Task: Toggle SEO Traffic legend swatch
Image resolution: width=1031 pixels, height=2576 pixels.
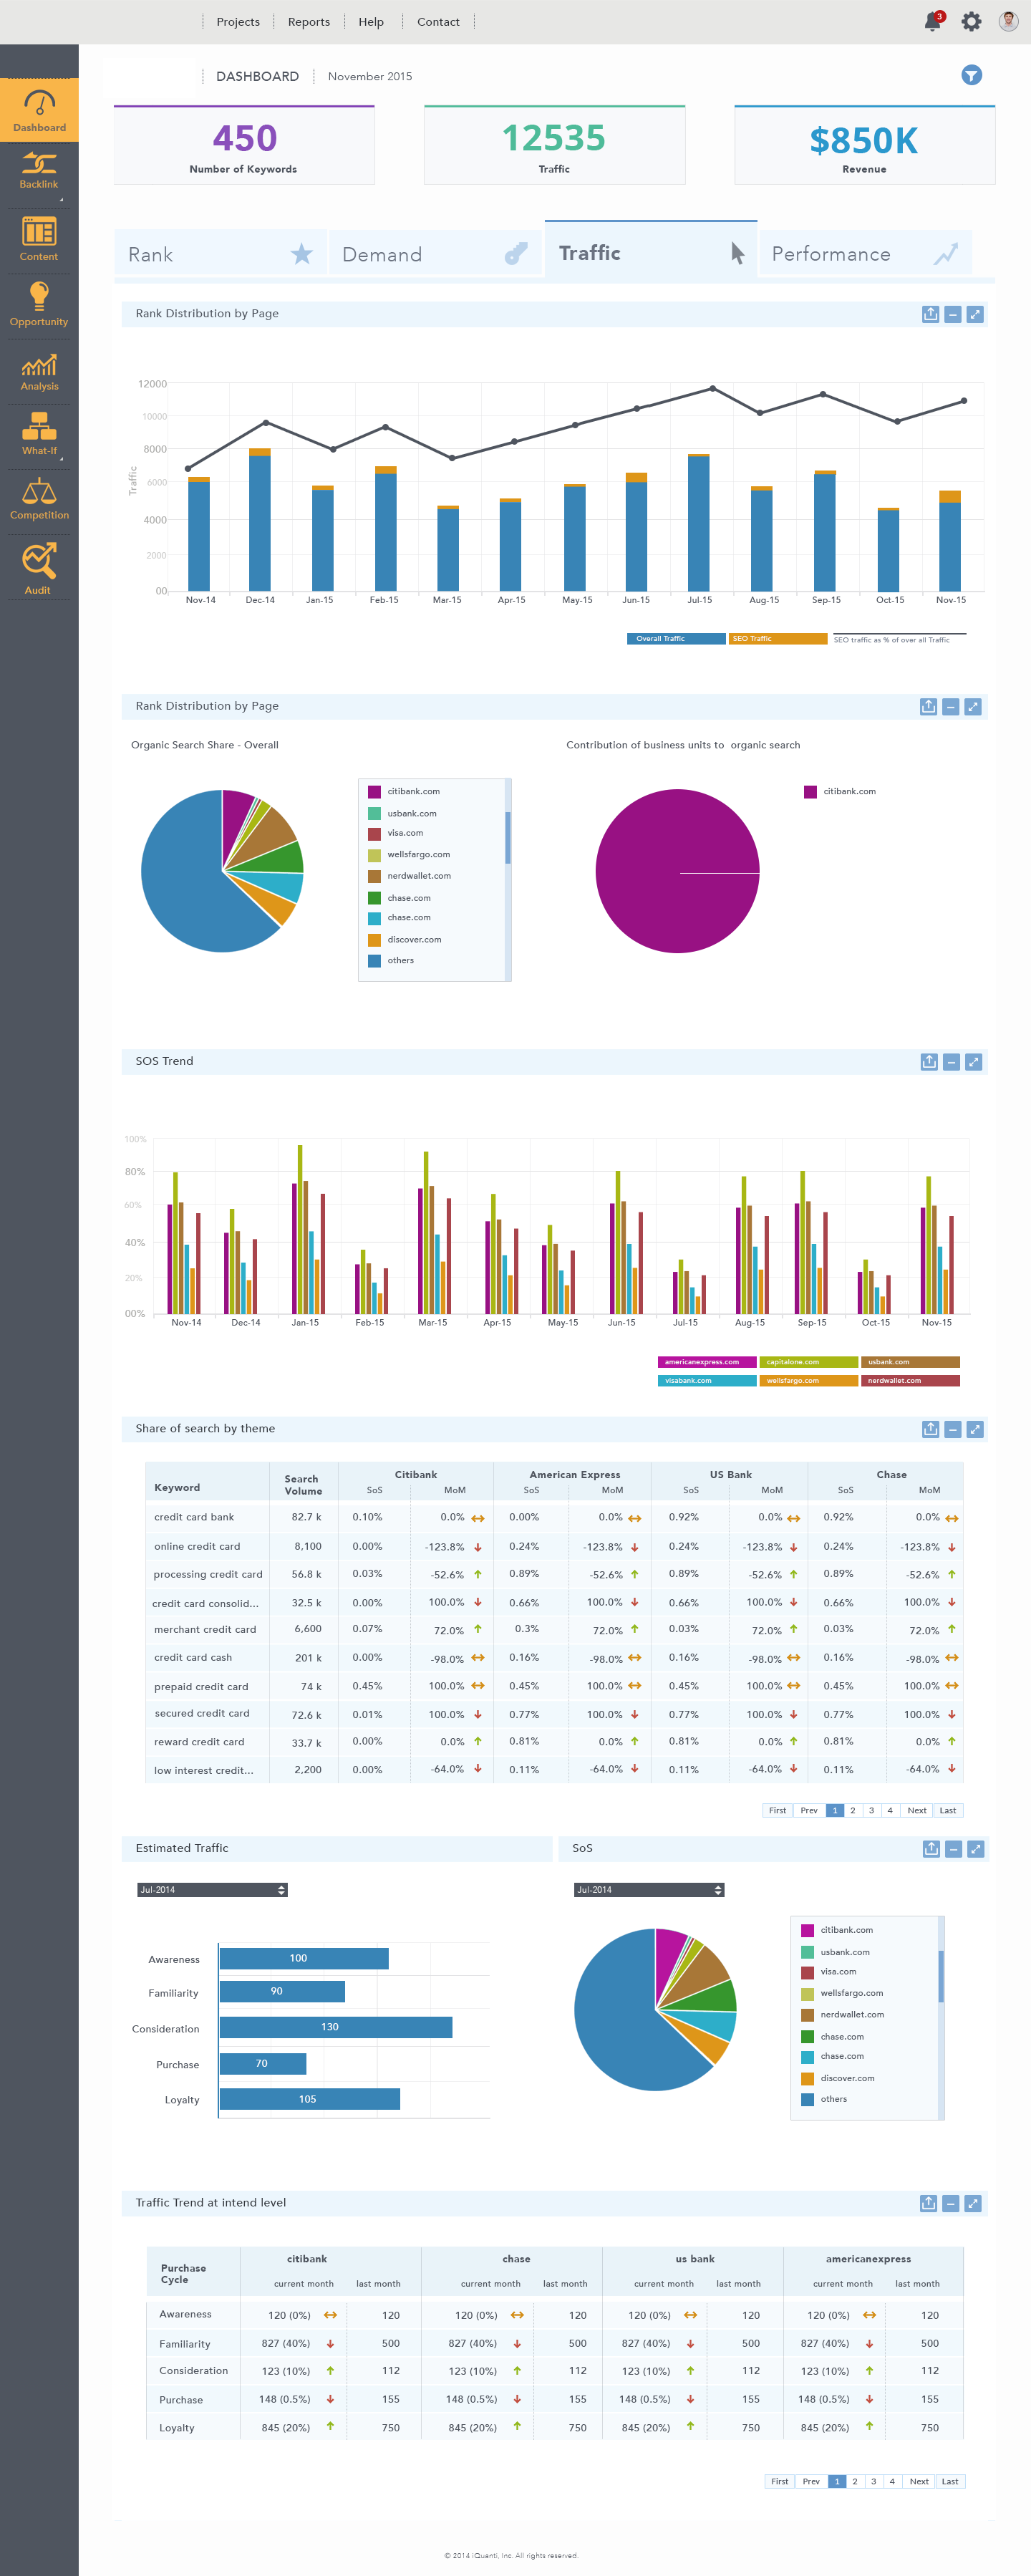Action: (x=778, y=639)
